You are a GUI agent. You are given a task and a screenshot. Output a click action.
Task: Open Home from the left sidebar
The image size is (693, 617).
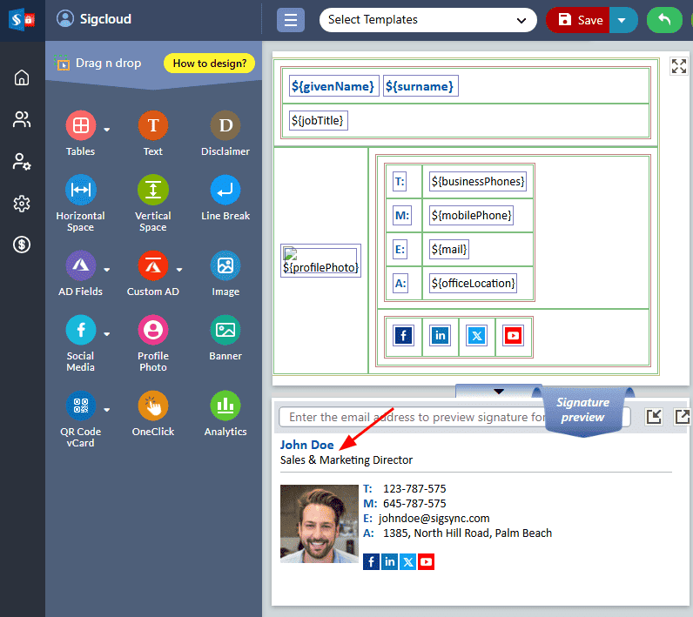click(x=22, y=78)
